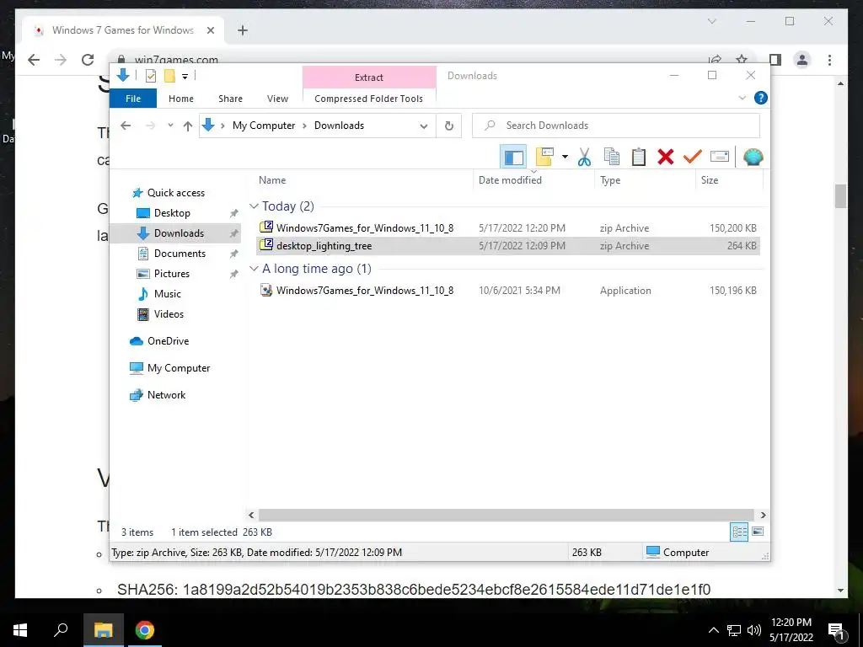863x647 pixels.
Task: Open a new Chrome tab
Action: pyautogui.click(x=243, y=30)
